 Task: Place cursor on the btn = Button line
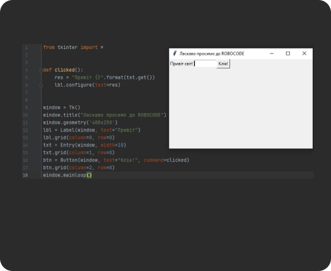116,160
